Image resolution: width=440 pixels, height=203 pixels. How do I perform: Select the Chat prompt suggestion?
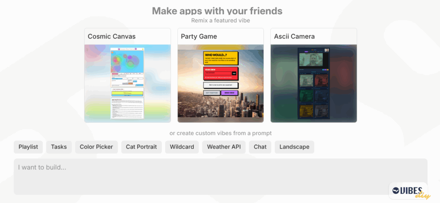260,147
